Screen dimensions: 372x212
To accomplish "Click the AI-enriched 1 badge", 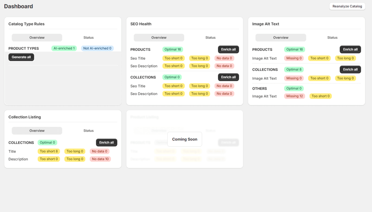I will [64, 48].
